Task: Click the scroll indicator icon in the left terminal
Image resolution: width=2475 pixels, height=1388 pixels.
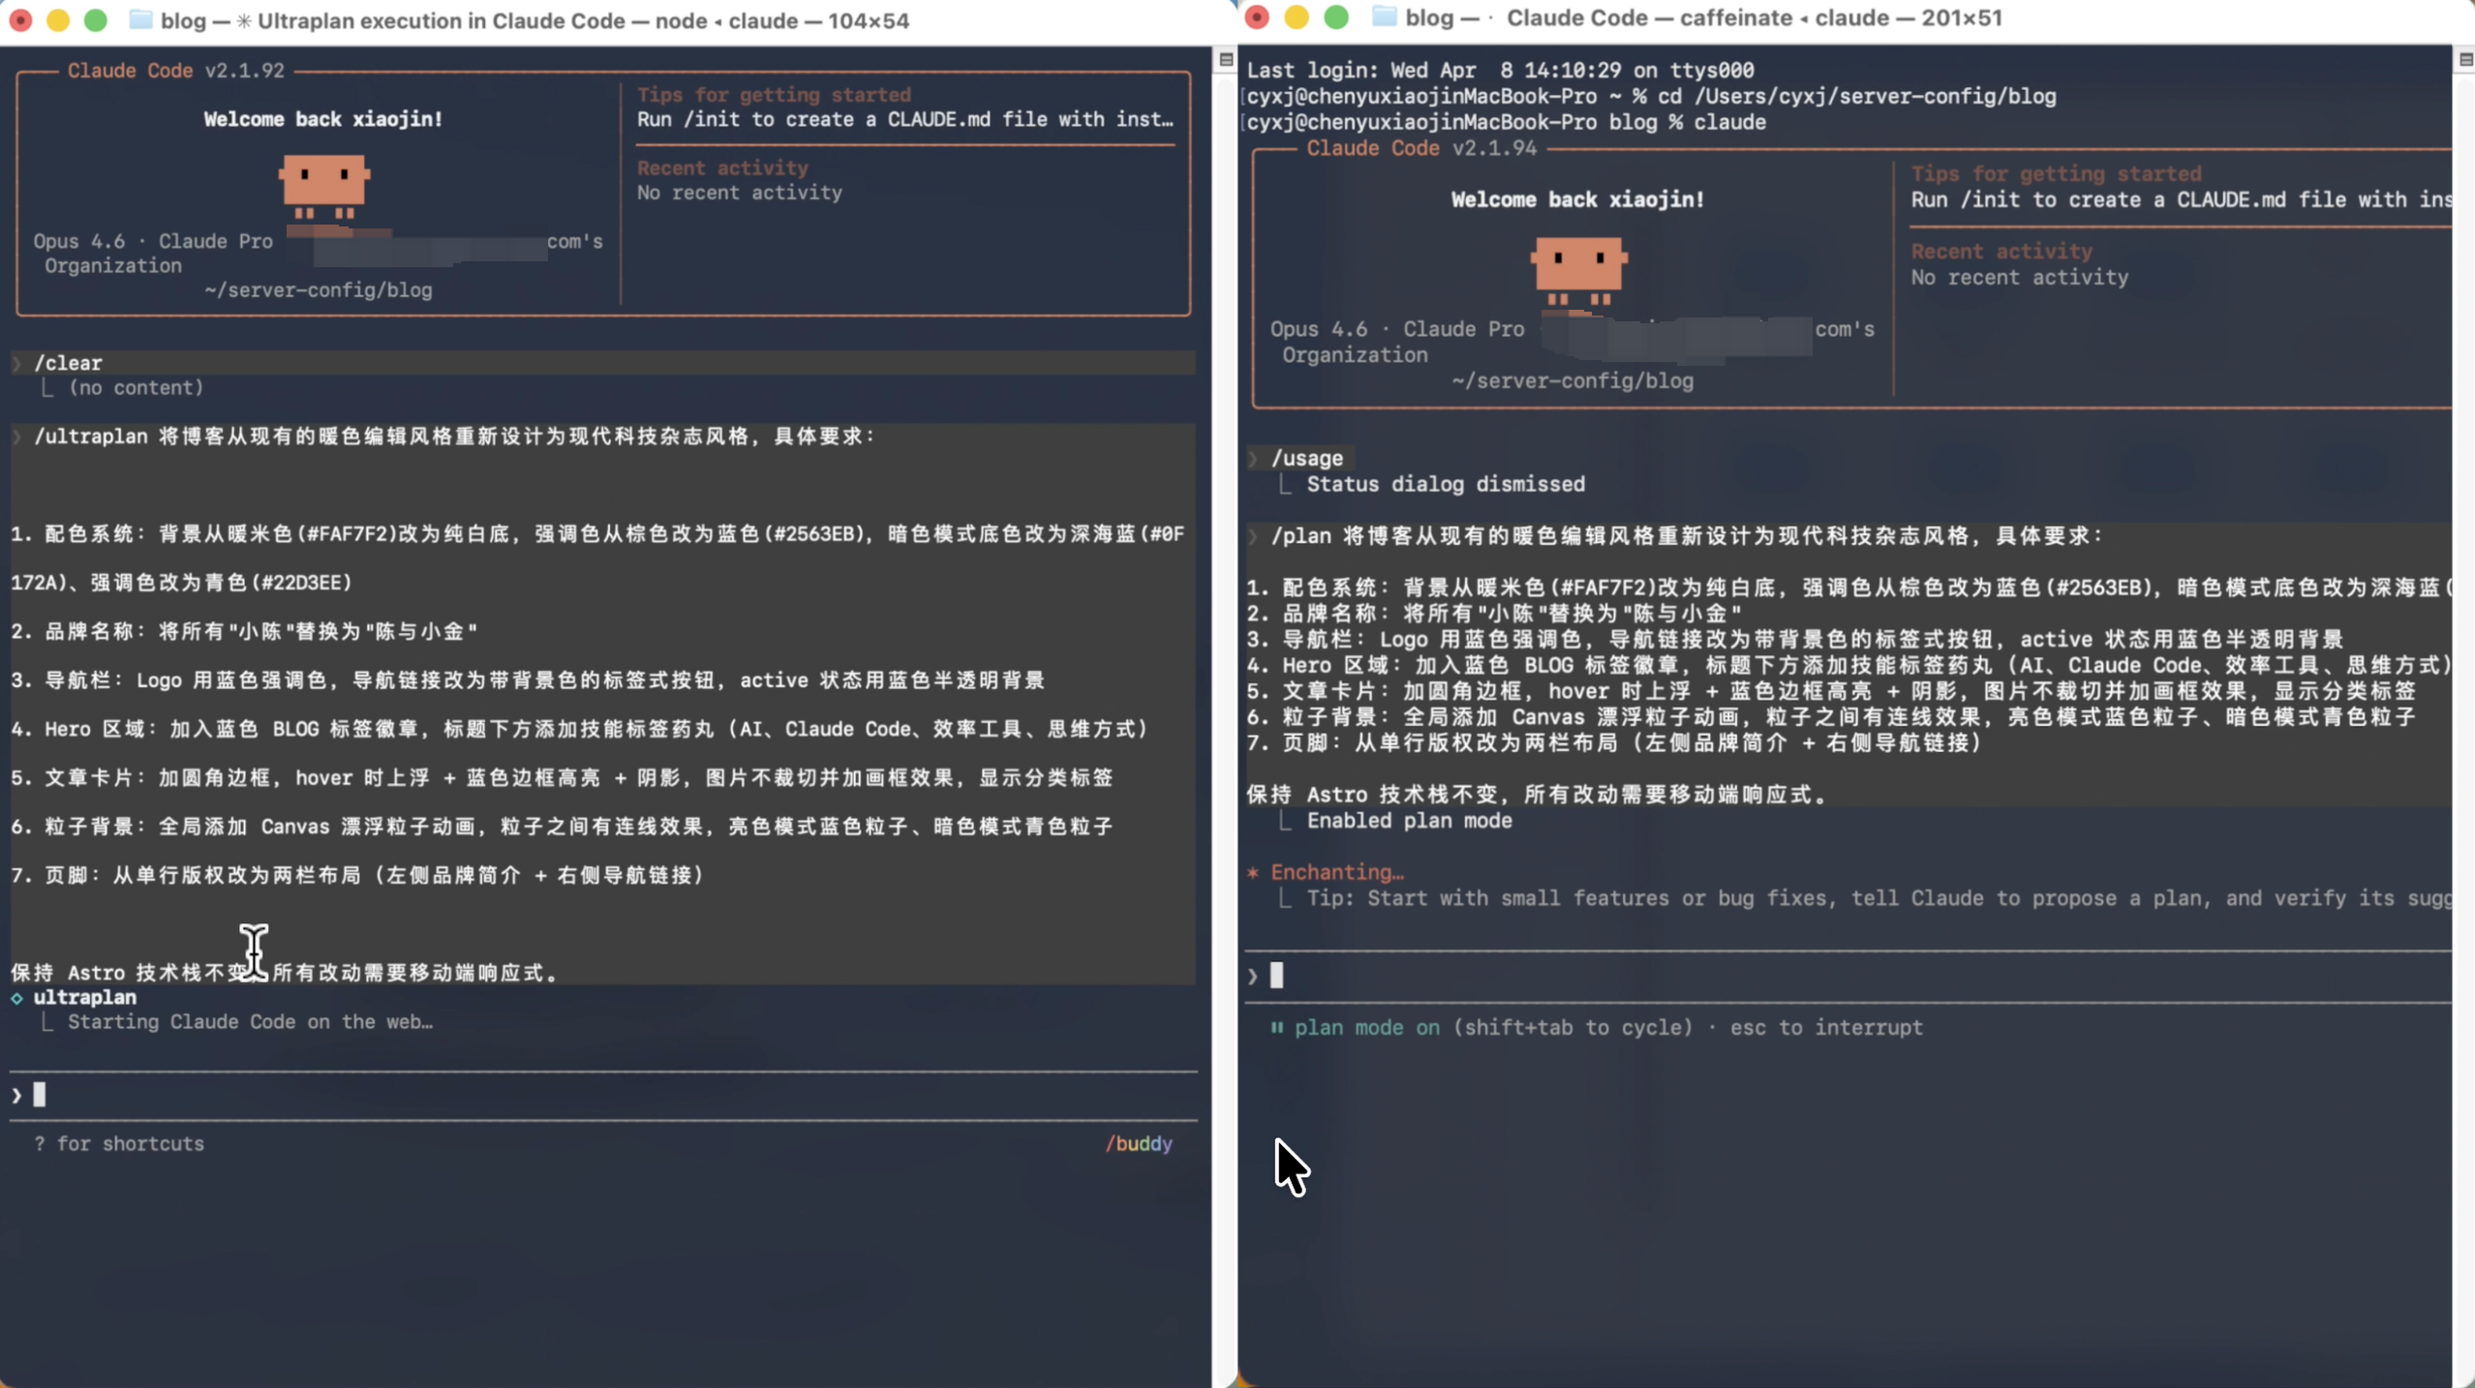Action: [x=1226, y=60]
